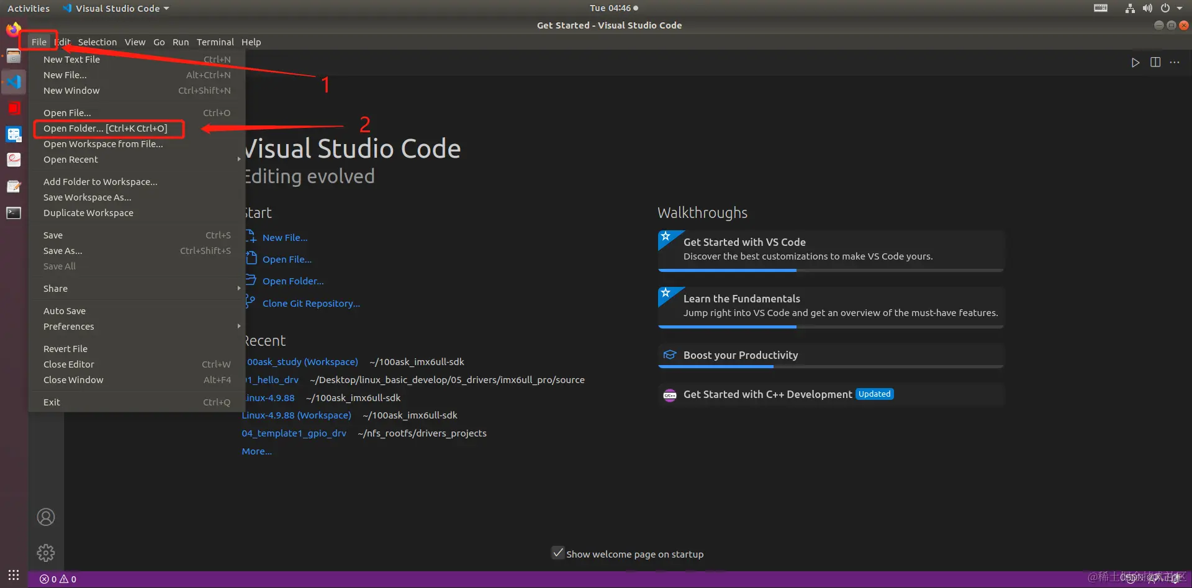Screen dimensions: 1192x588
Task: Open the errors and warnings status bar item
Action: click(x=58, y=579)
